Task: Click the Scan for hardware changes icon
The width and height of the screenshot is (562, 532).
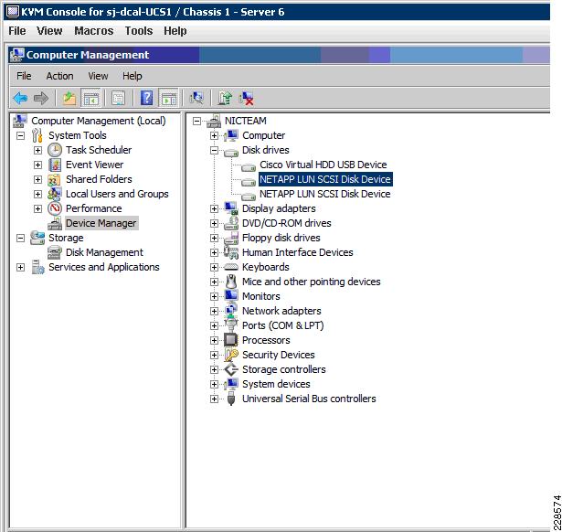Action: [196, 98]
